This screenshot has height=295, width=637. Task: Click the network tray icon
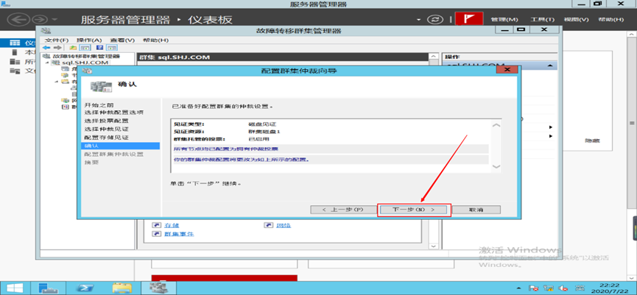tap(549, 288)
